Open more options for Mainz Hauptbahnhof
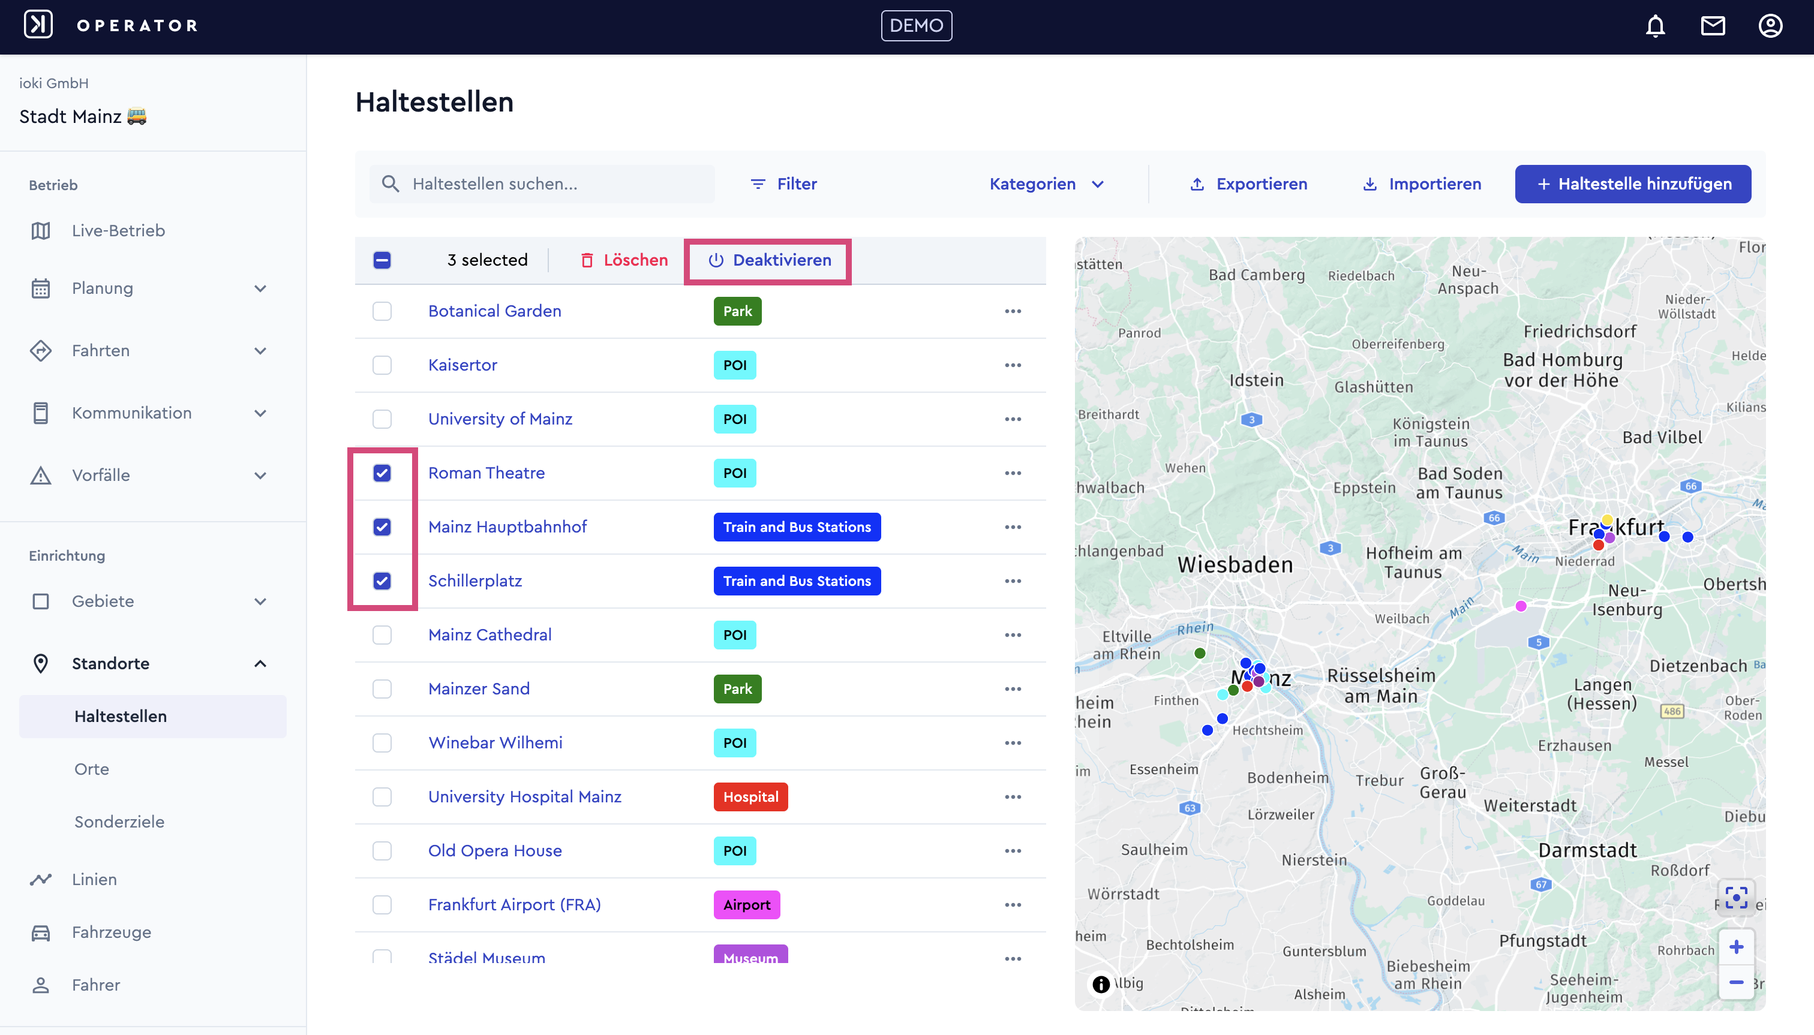Viewport: 1814px width, 1035px height. [x=1013, y=528]
